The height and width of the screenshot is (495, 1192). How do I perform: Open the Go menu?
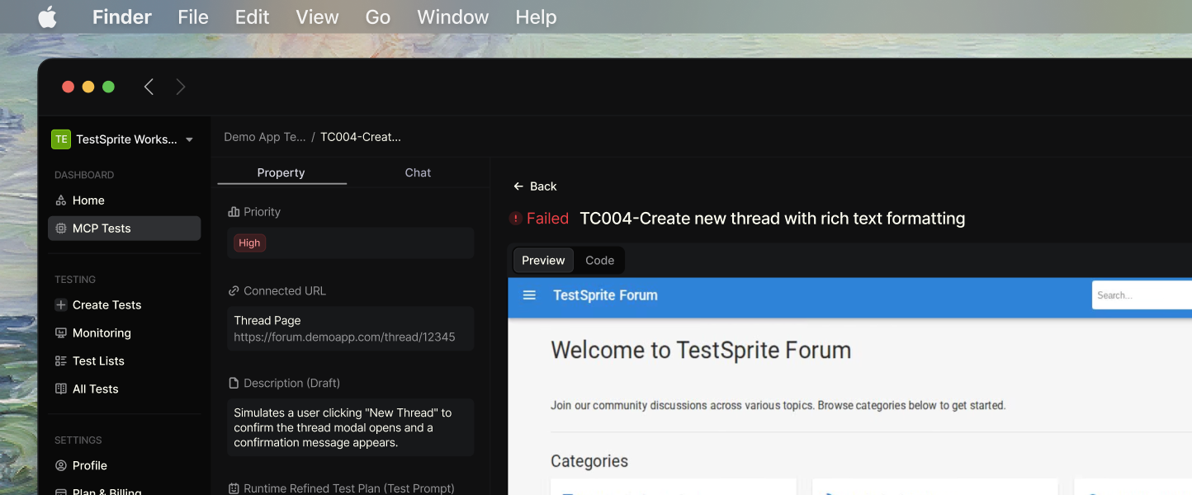click(377, 16)
